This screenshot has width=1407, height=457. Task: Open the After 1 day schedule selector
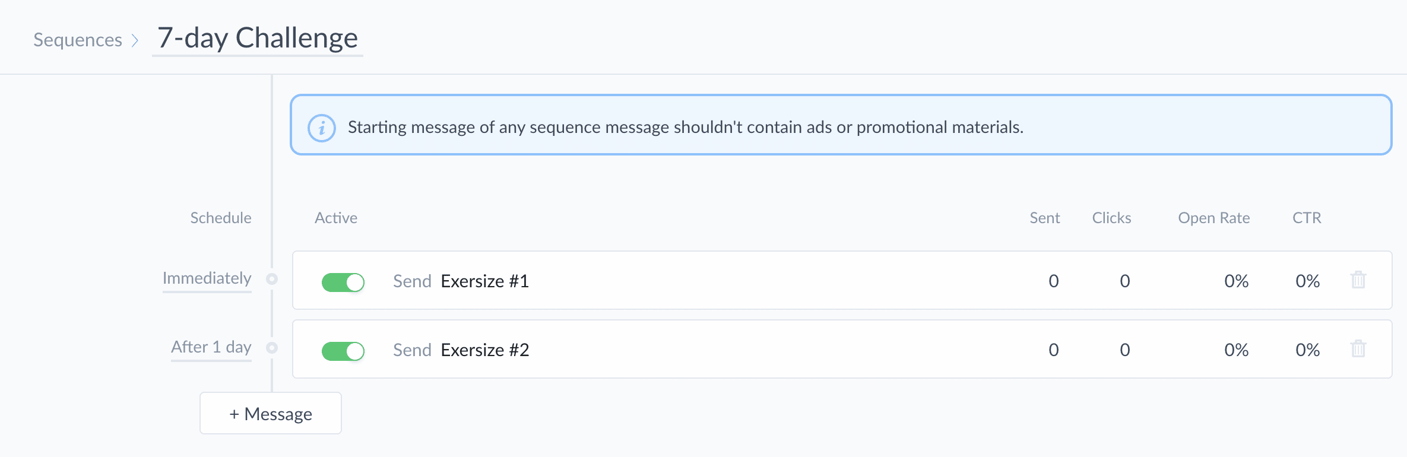[211, 347]
